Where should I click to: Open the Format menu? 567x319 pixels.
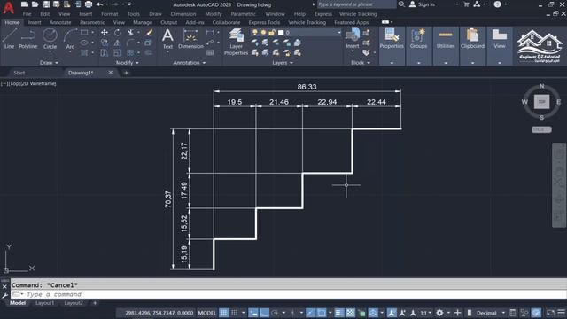pos(110,14)
